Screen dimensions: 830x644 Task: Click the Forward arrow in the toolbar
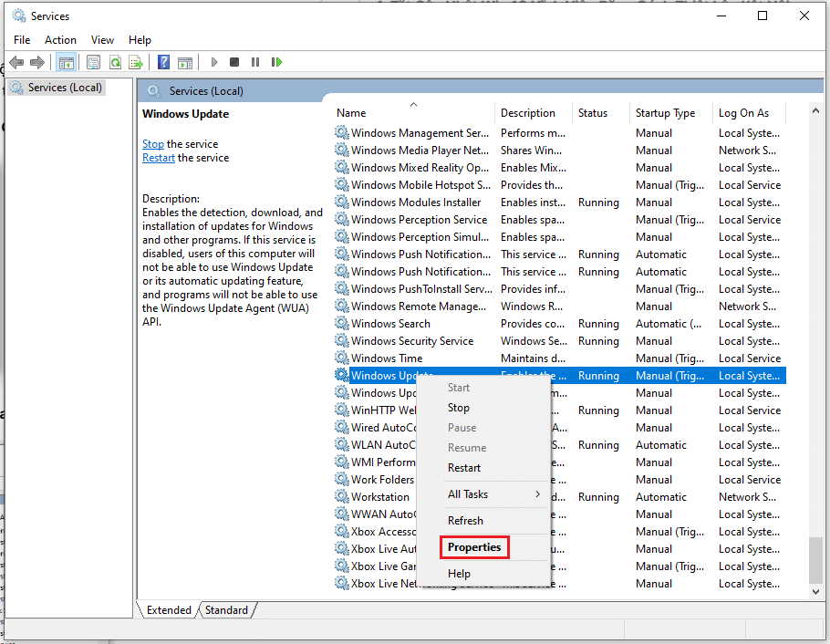(37, 63)
